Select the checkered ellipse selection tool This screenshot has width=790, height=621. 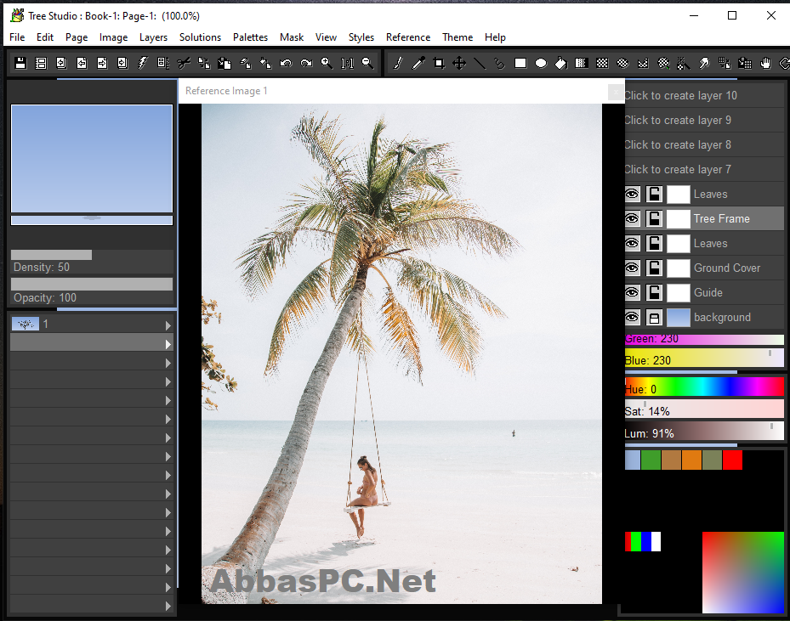coord(622,63)
